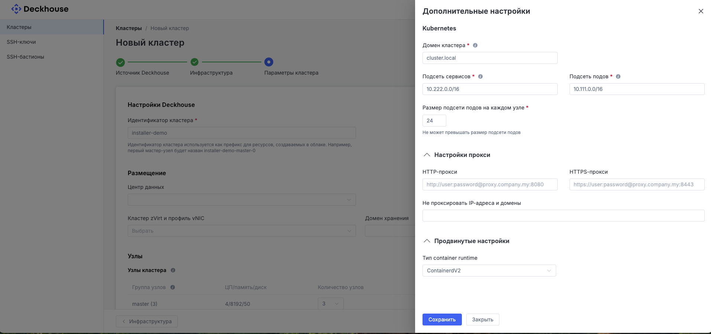Click the Подсеть сервисов input field

pos(490,89)
